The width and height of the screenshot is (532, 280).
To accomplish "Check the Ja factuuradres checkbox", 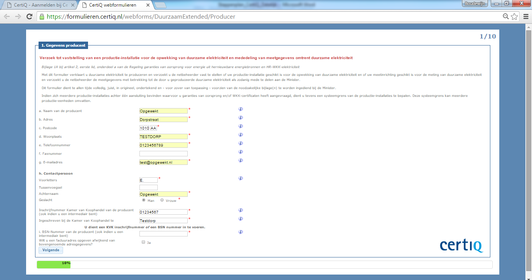I will click(143, 242).
